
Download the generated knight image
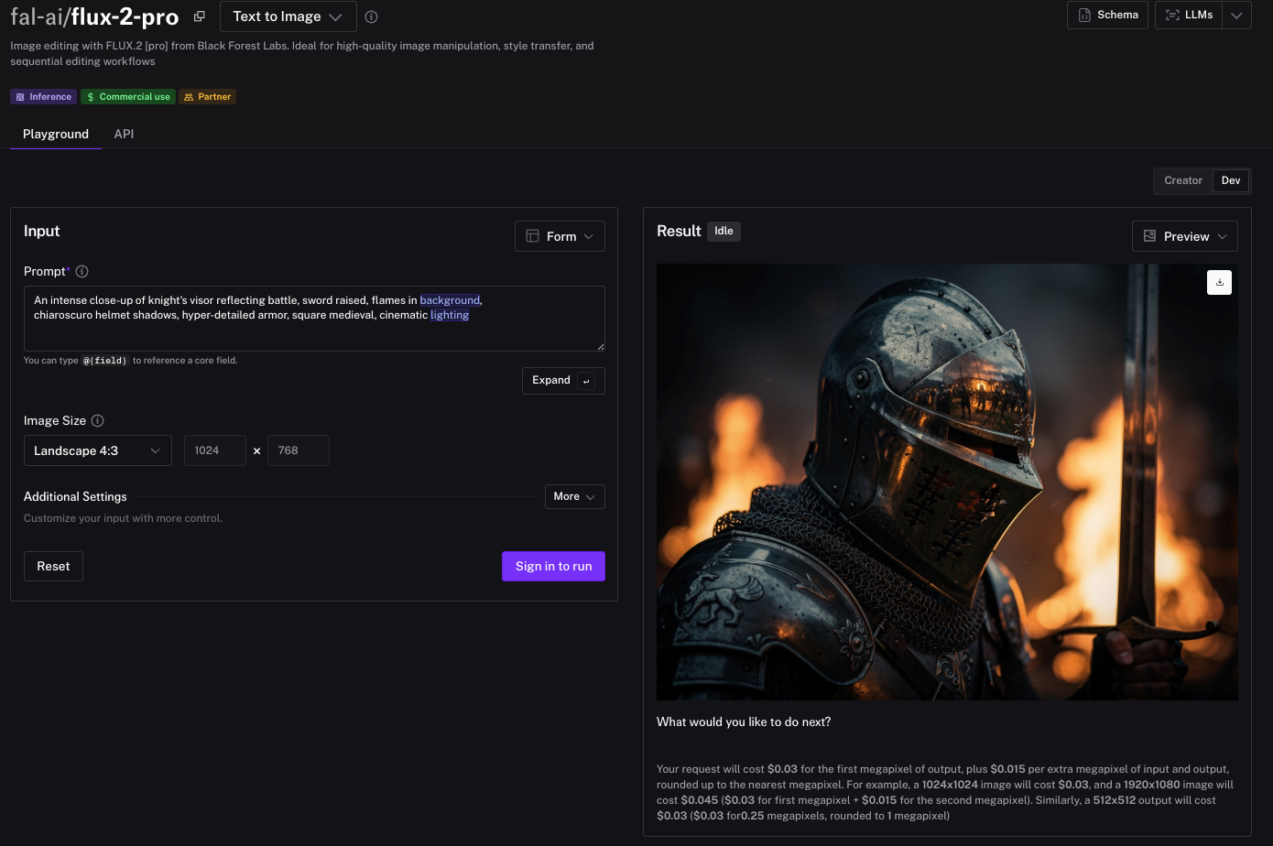coord(1219,282)
